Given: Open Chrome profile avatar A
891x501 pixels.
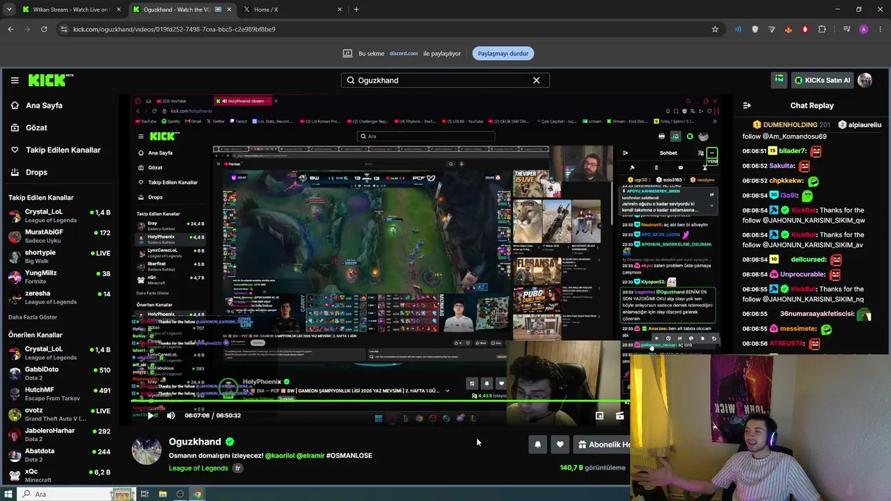Looking at the screenshot, I should [x=864, y=29].
